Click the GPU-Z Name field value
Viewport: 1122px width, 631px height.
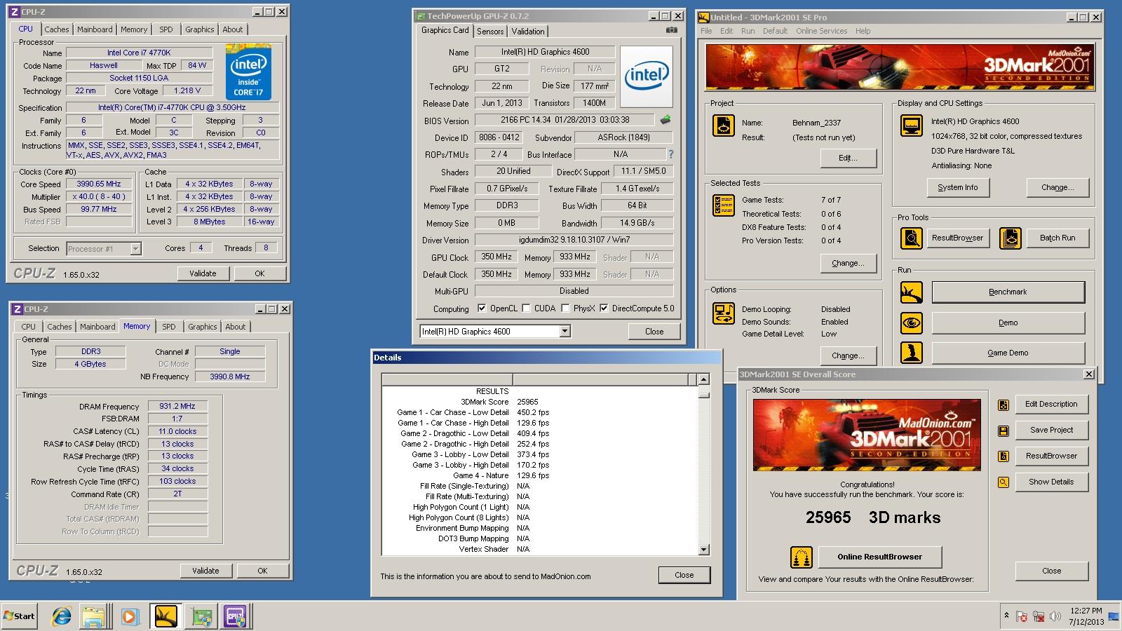[545, 52]
